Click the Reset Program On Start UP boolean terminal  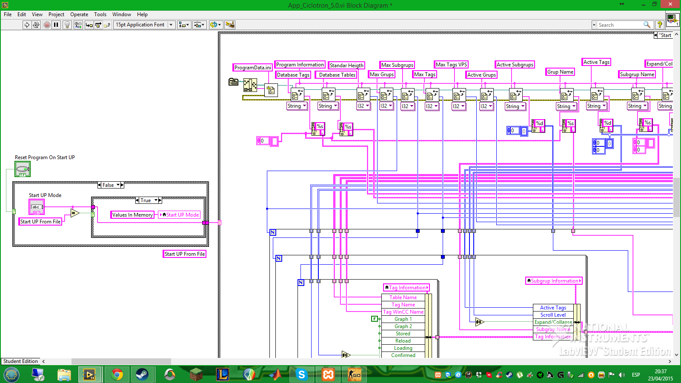click(x=23, y=169)
